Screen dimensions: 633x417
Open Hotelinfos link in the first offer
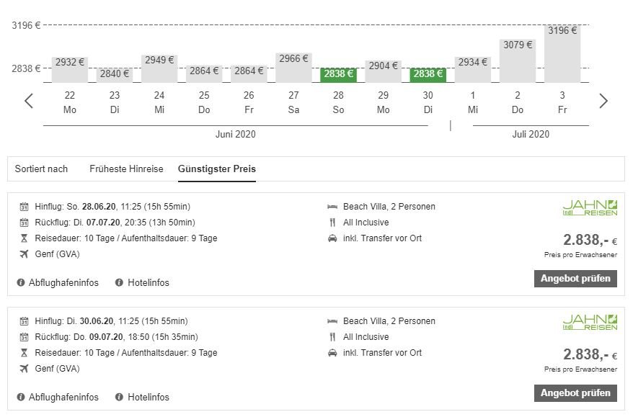(x=148, y=283)
